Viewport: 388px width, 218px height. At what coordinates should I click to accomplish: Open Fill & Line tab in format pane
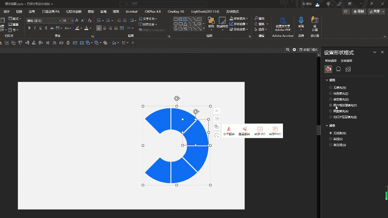328,69
